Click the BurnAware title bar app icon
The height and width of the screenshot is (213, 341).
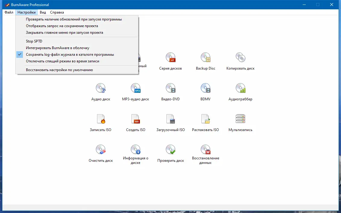pos(7,5)
